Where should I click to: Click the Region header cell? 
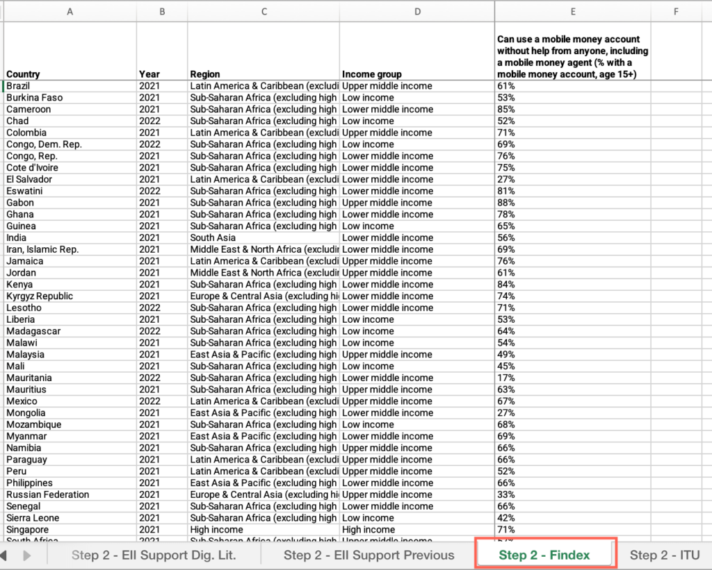(264, 51)
